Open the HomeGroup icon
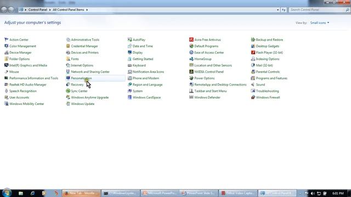The width and height of the screenshot is (351, 197). point(191,59)
